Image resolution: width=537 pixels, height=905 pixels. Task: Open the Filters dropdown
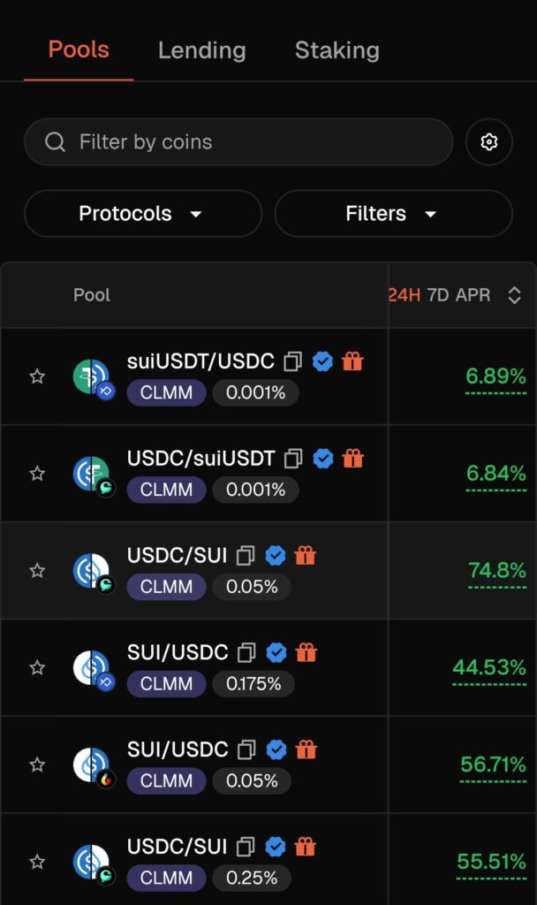coord(393,214)
